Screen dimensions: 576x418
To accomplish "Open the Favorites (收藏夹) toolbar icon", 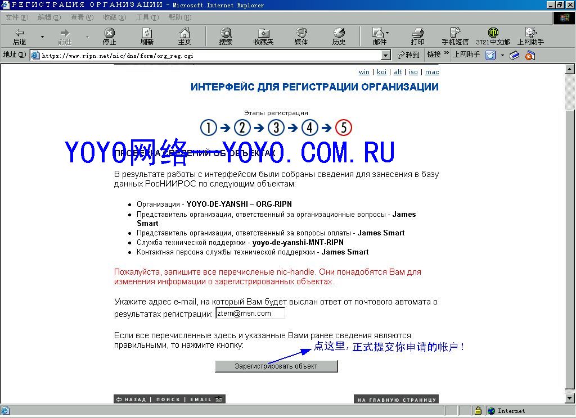I will [263, 37].
